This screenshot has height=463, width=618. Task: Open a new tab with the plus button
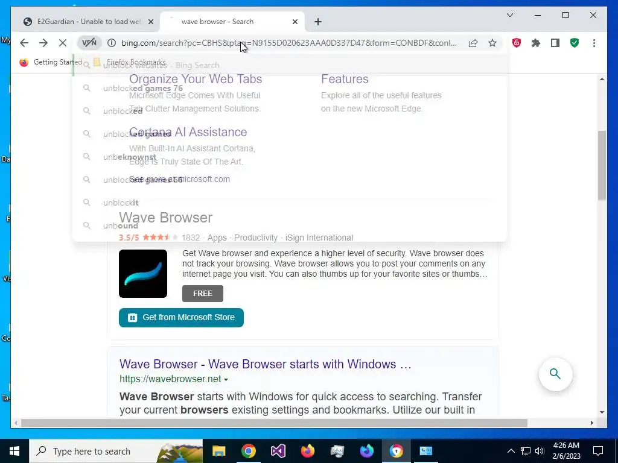[318, 22]
